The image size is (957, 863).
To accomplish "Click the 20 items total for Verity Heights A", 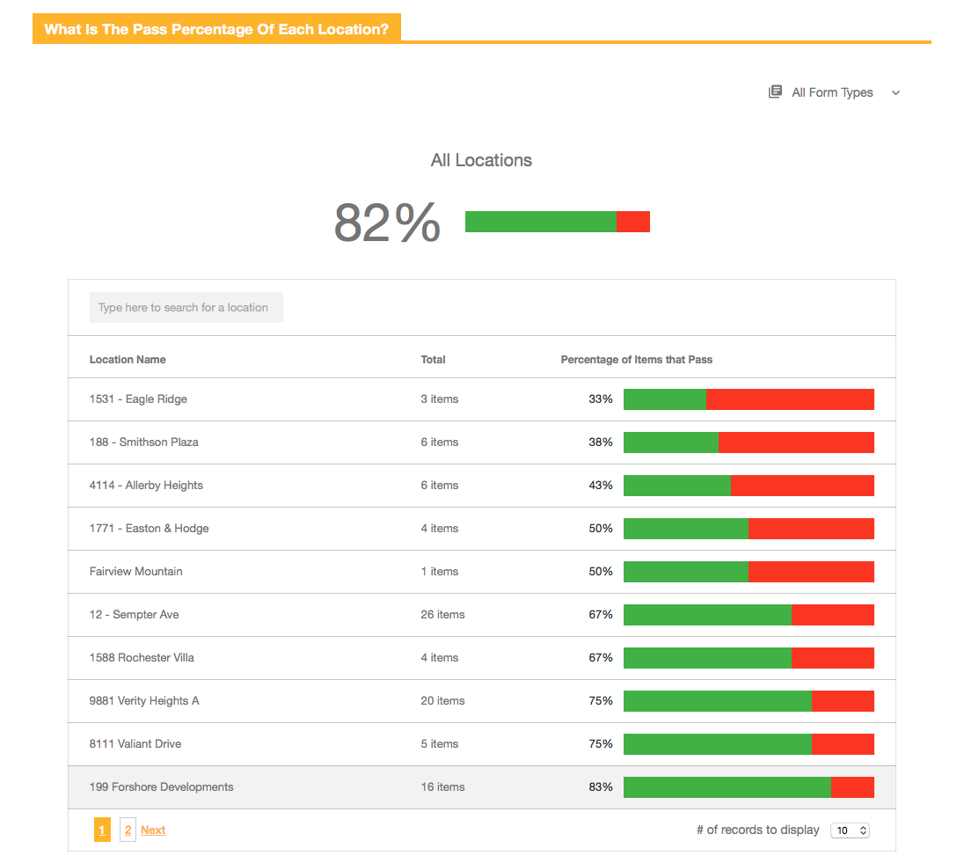I will (x=442, y=700).
